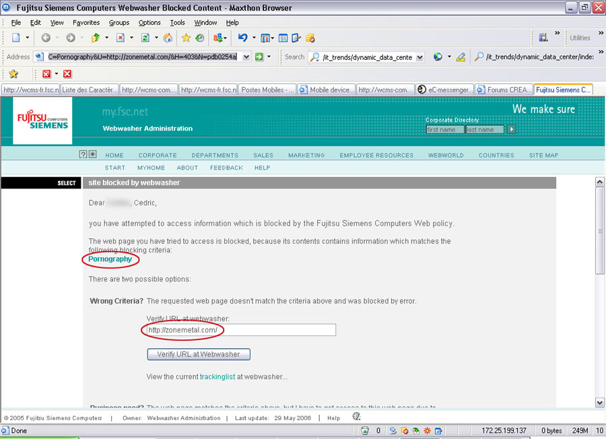Open the Address bar URL dropdown
This screenshot has height=439, width=606.
click(x=246, y=57)
